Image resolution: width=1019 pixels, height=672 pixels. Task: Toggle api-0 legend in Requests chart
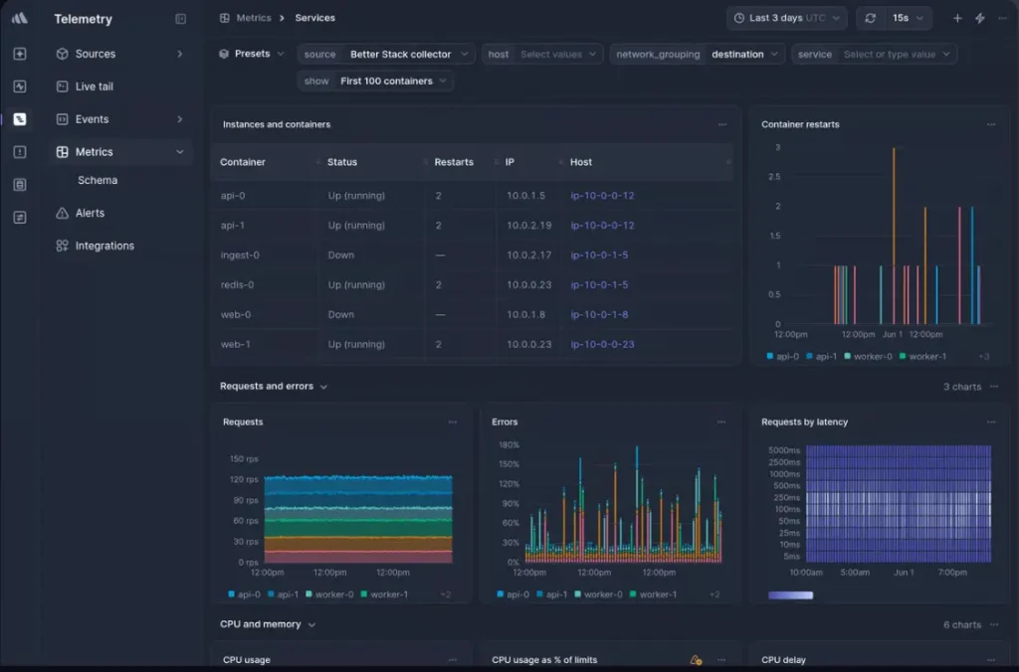click(x=245, y=594)
